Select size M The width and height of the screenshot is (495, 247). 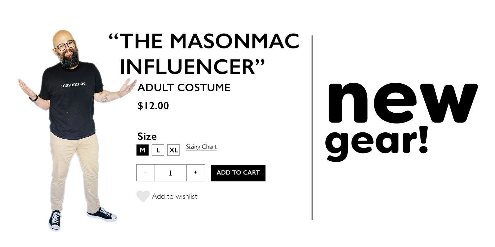coord(143,150)
